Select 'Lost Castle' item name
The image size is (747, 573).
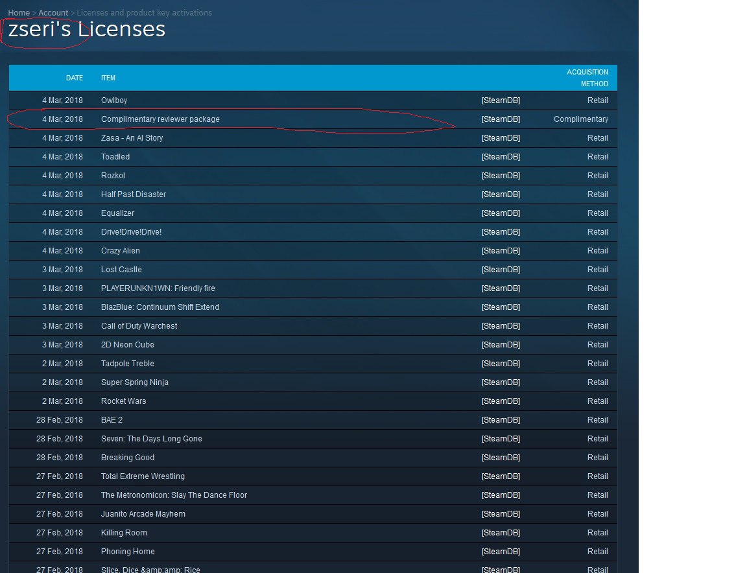click(121, 270)
